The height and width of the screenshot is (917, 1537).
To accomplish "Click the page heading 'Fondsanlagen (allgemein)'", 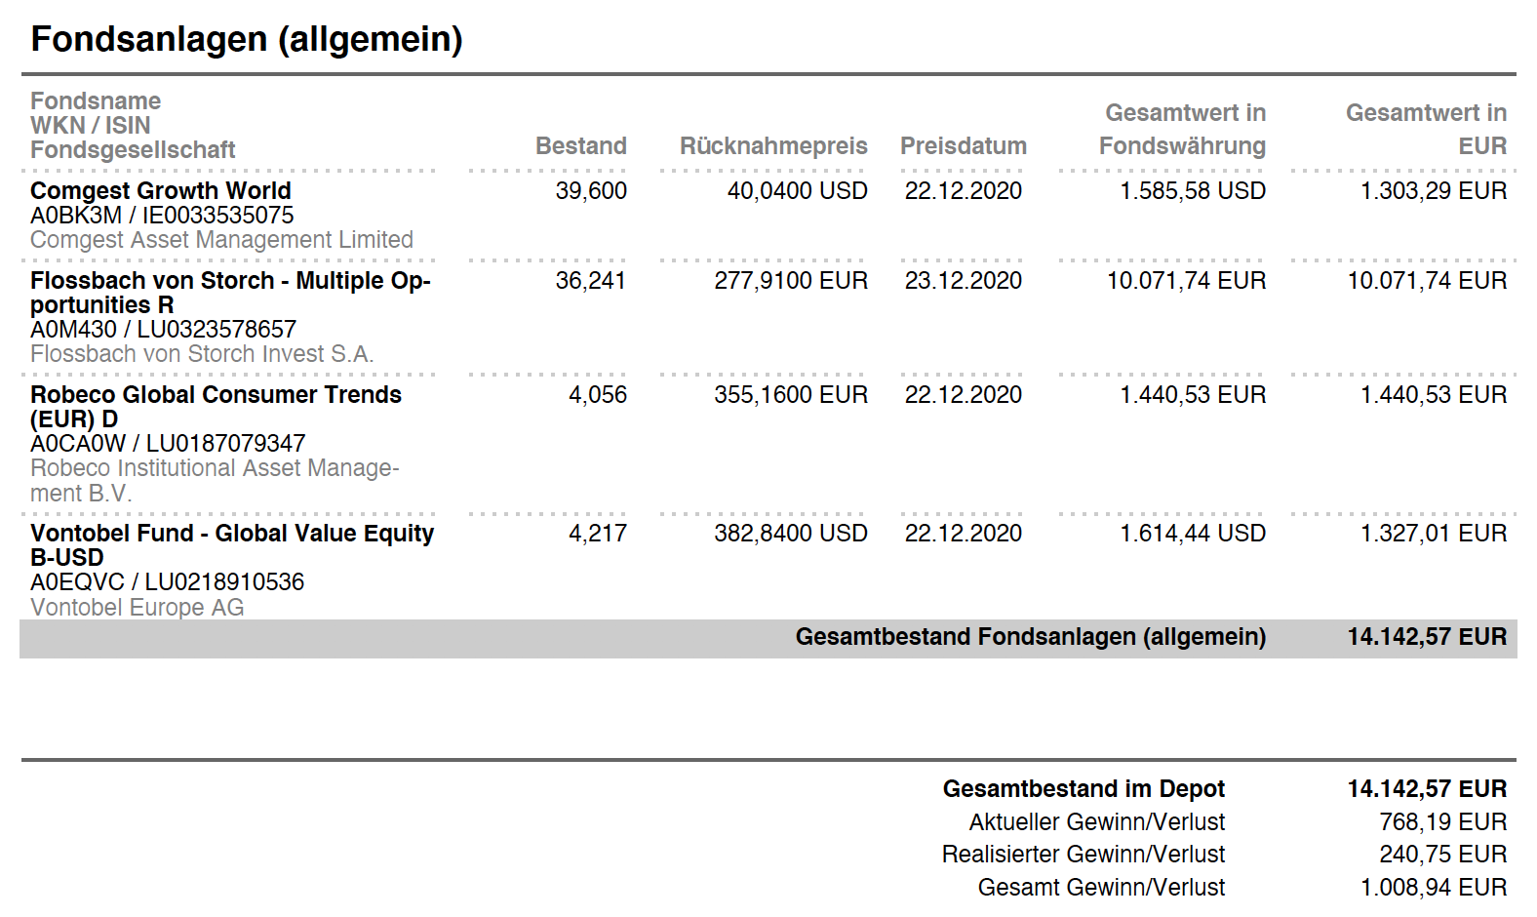I will tap(247, 39).
